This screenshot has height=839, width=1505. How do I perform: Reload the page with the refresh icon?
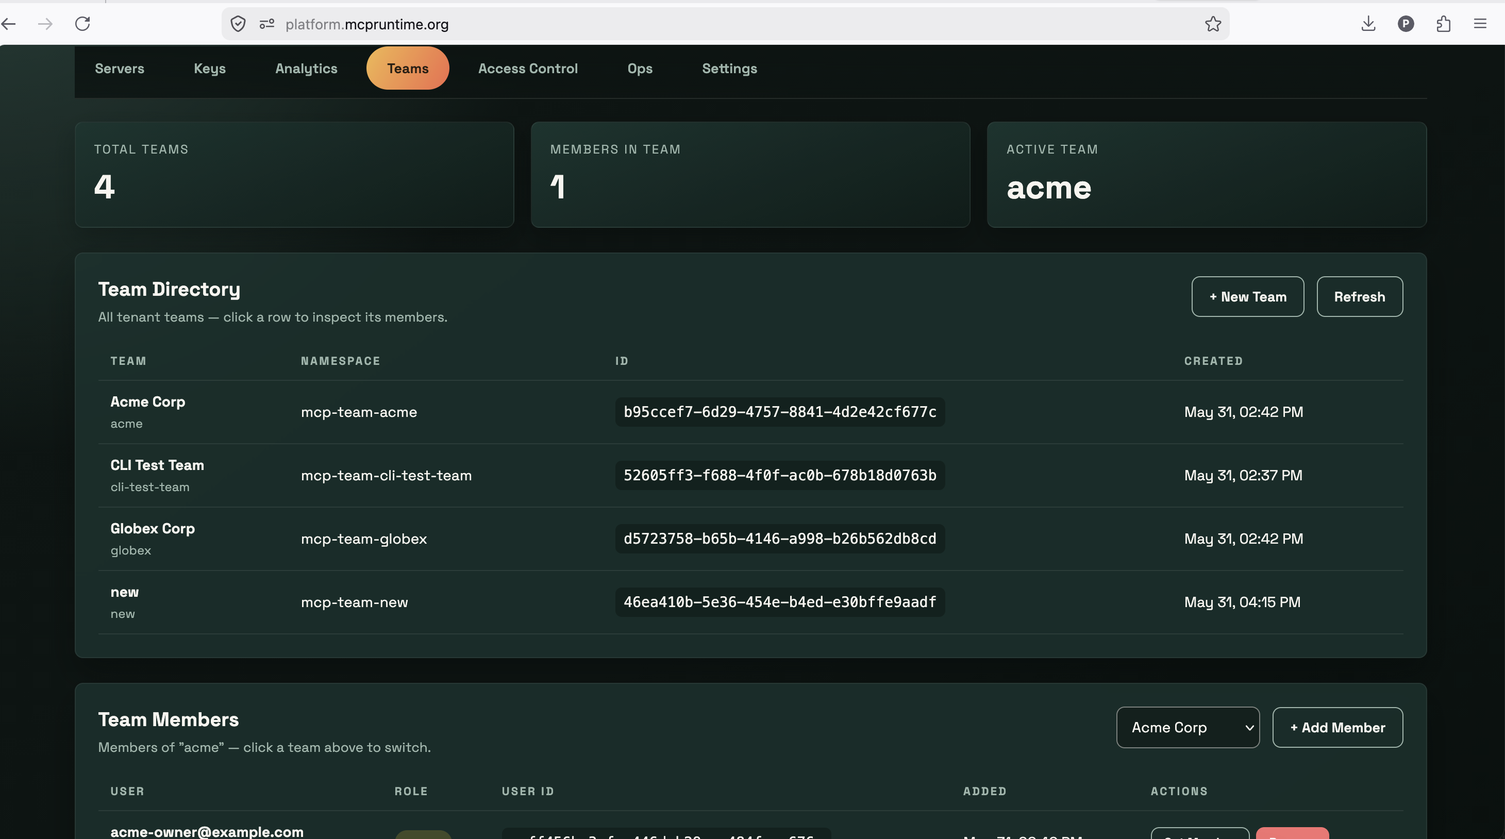click(82, 24)
